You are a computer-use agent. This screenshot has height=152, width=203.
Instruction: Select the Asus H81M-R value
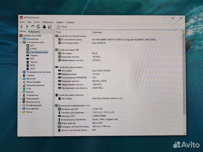click(99, 43)
